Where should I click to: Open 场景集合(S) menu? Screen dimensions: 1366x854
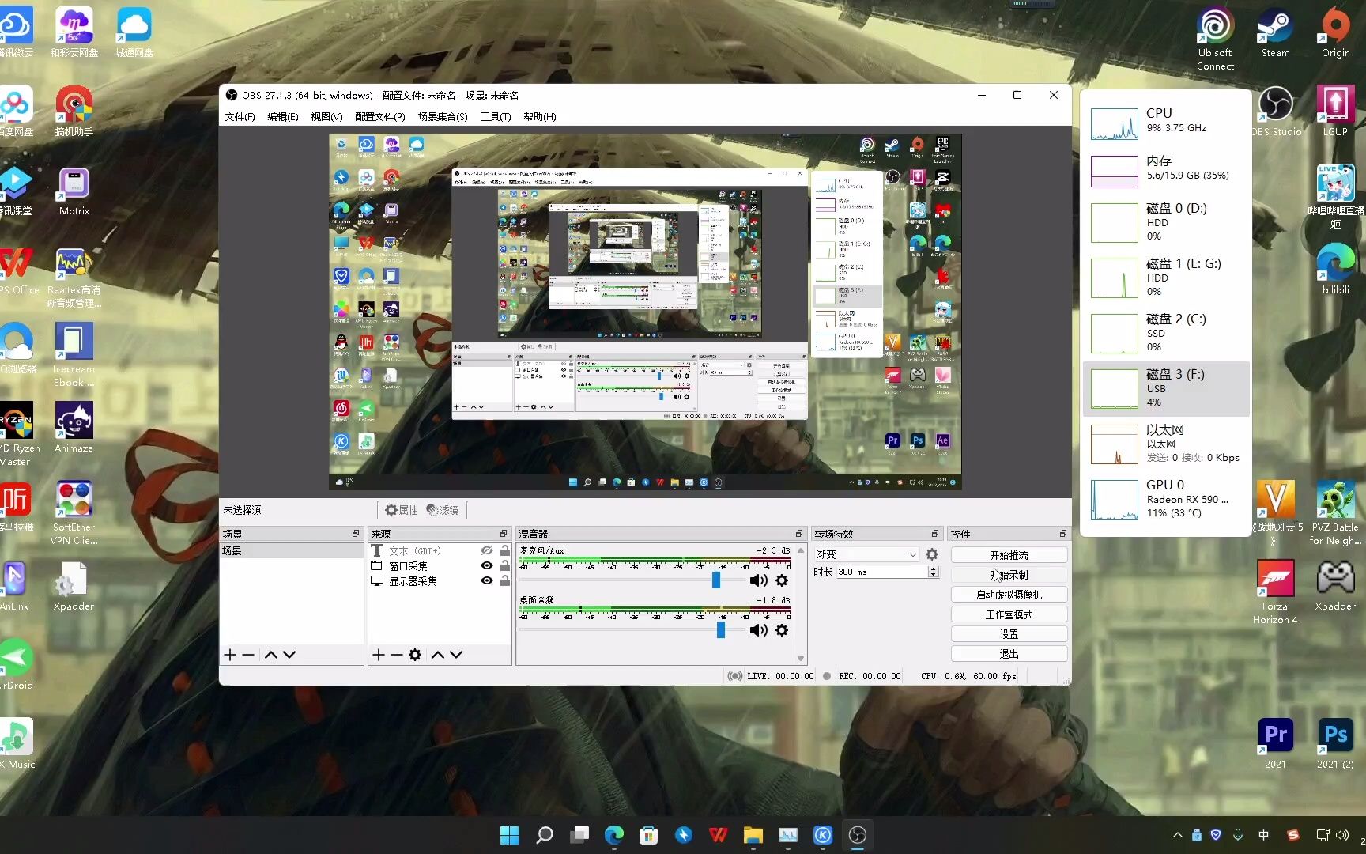tap(443, 116)
